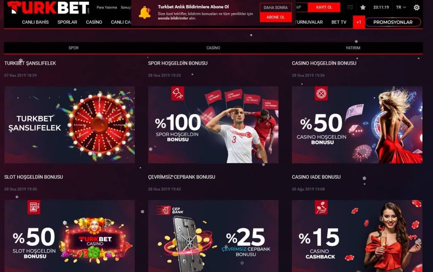Image resolution: width=433 pixels, height=272 pixels.
Task: Expand the +1 more menu
Action: click(x=359, y=22)
